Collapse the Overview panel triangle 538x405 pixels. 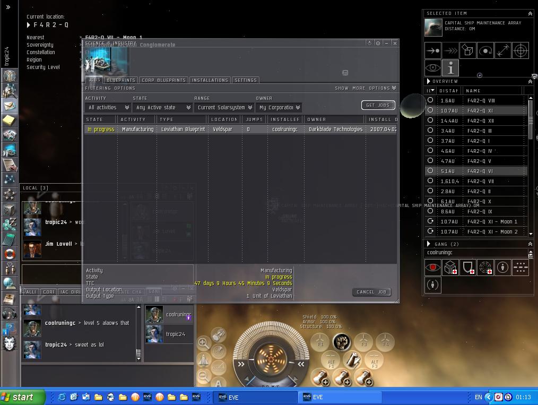pos(429,81)
